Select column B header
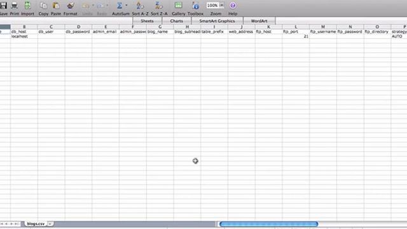 click(x=24, y=27)
